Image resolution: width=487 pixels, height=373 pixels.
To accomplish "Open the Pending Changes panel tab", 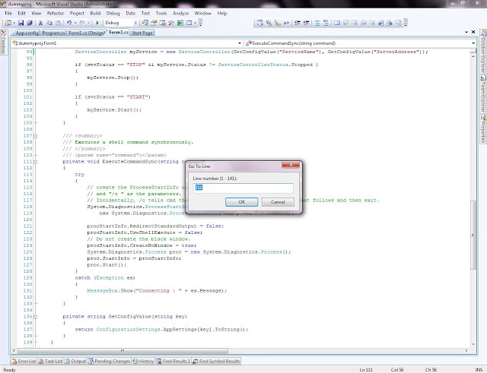I will [x=109, y=361].
